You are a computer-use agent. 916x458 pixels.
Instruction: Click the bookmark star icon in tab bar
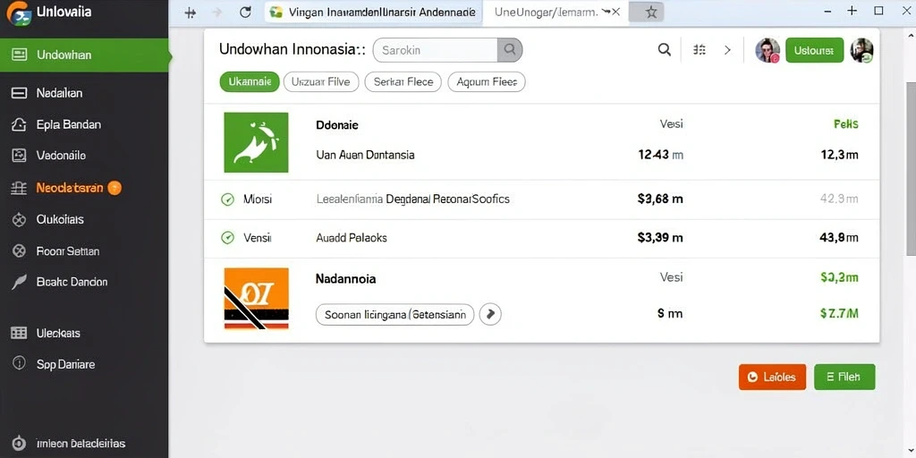pyautogui.click(x=651, y=12)
